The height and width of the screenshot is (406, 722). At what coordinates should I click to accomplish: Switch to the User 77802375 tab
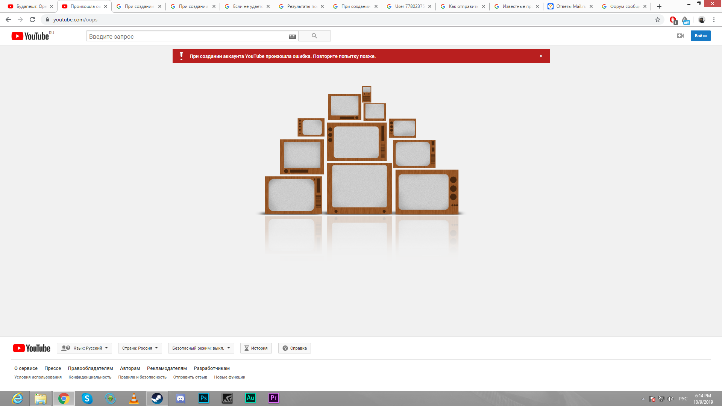(409, 6)
